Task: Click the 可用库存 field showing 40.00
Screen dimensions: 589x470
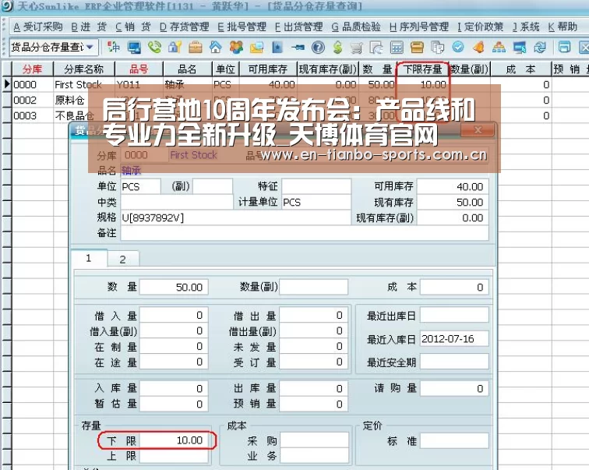Action: [453, 186]
